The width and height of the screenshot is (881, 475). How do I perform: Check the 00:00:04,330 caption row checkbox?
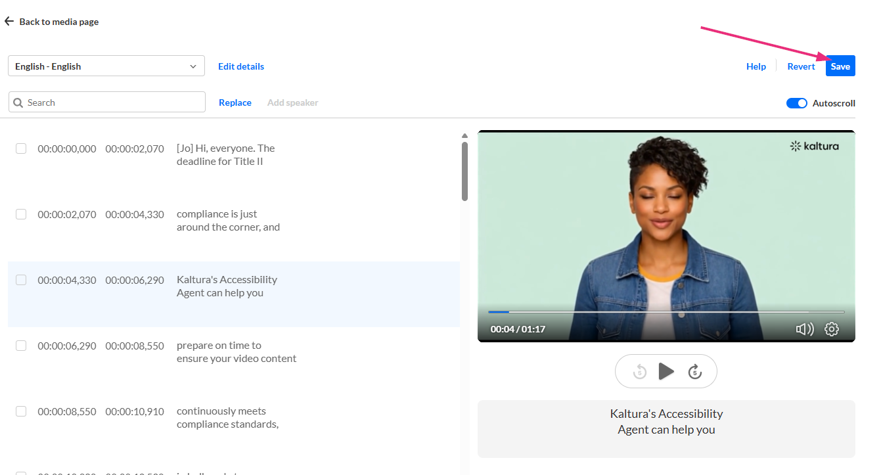(x=21, y=280)
